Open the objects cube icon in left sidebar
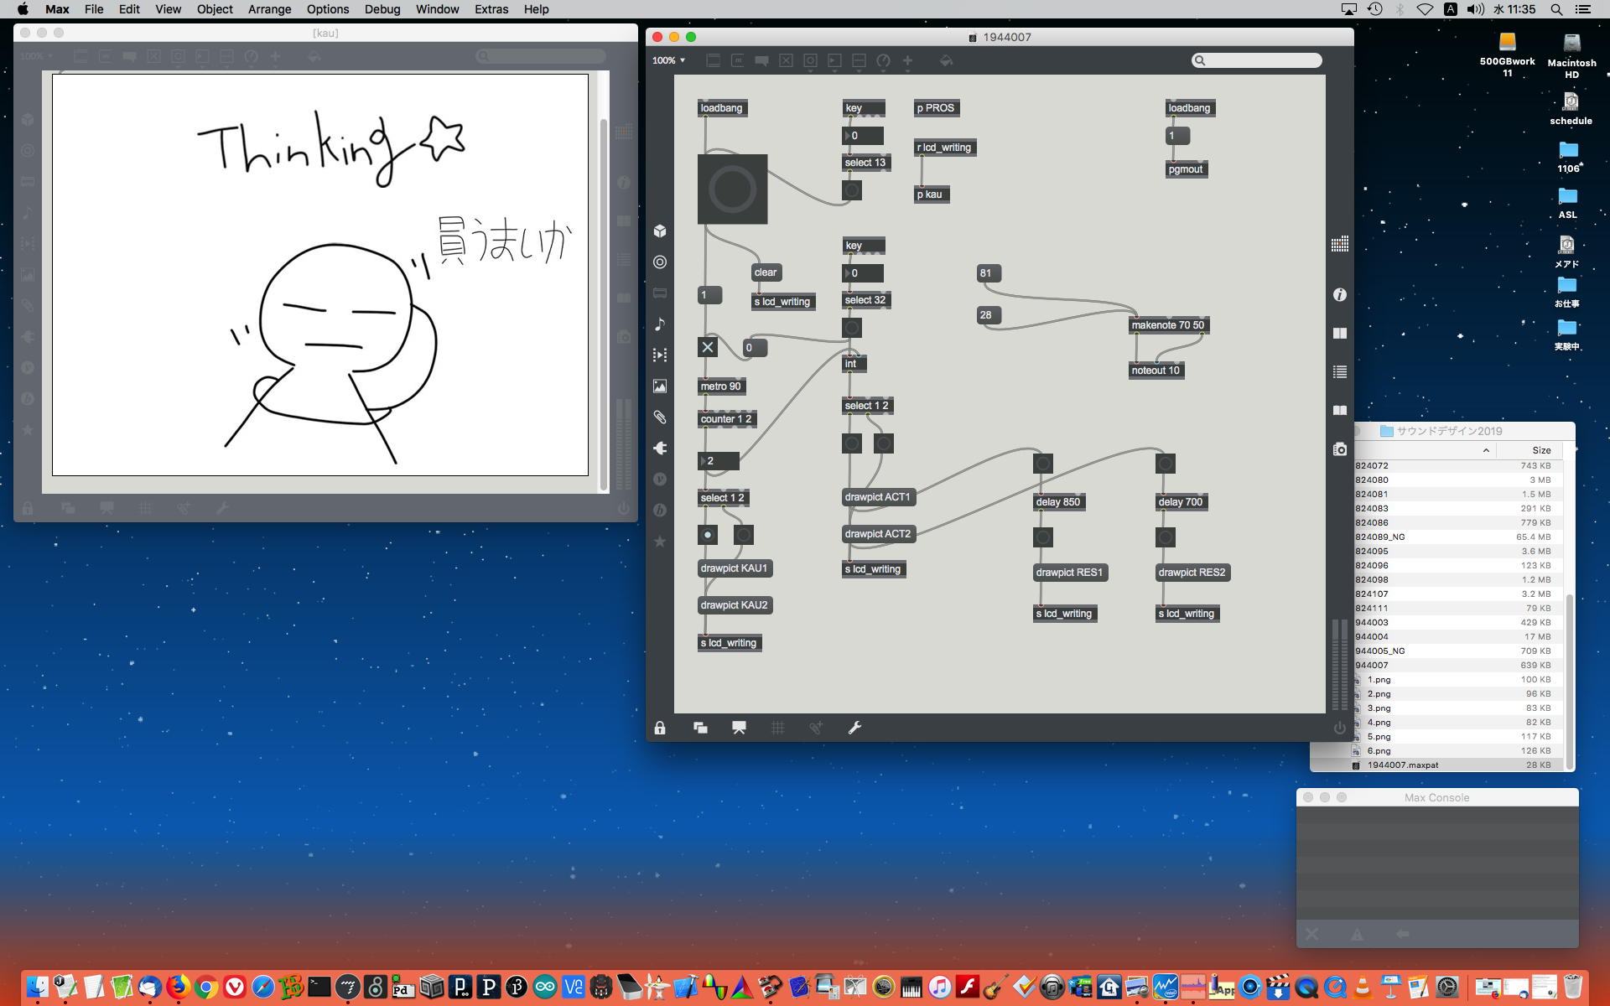The height and width of the screenshot is (1006, 1610). click(x=660, y=231)
